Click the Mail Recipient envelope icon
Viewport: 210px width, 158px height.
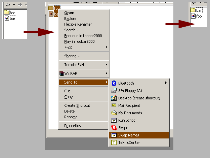tap(114, 105)
